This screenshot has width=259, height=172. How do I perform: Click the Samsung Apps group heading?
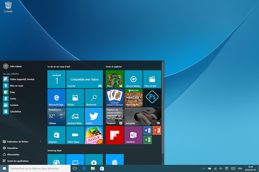tap(54, 150)
